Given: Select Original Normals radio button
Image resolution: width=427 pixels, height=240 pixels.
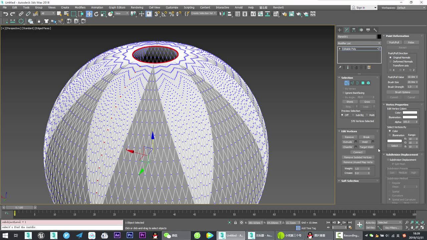Looking at the screenshot, I should (391, 58).
